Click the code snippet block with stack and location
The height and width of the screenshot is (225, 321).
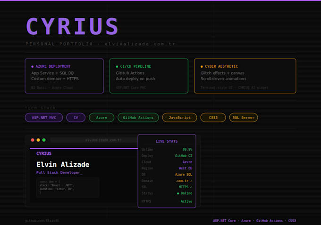(68, 187)
